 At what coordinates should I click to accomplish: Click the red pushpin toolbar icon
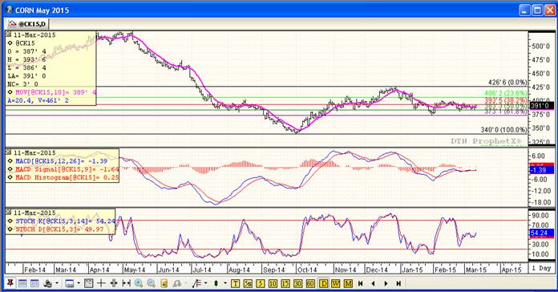pos(10,283)
